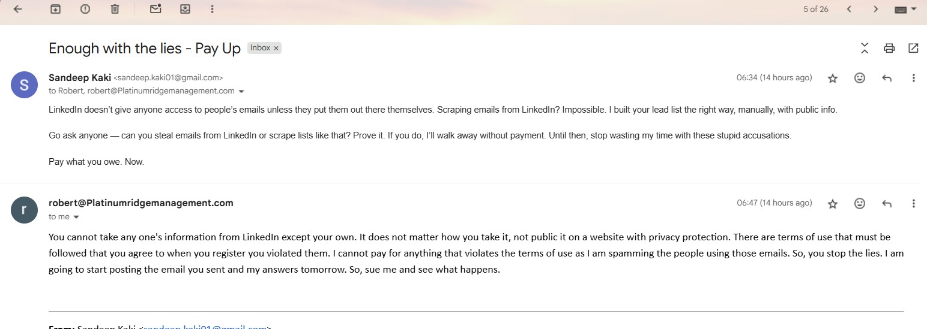Delete the conversation with the trash icon
The image size is (927, 329).
[x=115, y=9]
